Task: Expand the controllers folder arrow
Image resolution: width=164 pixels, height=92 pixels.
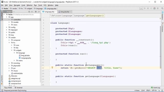Action: 9,20
